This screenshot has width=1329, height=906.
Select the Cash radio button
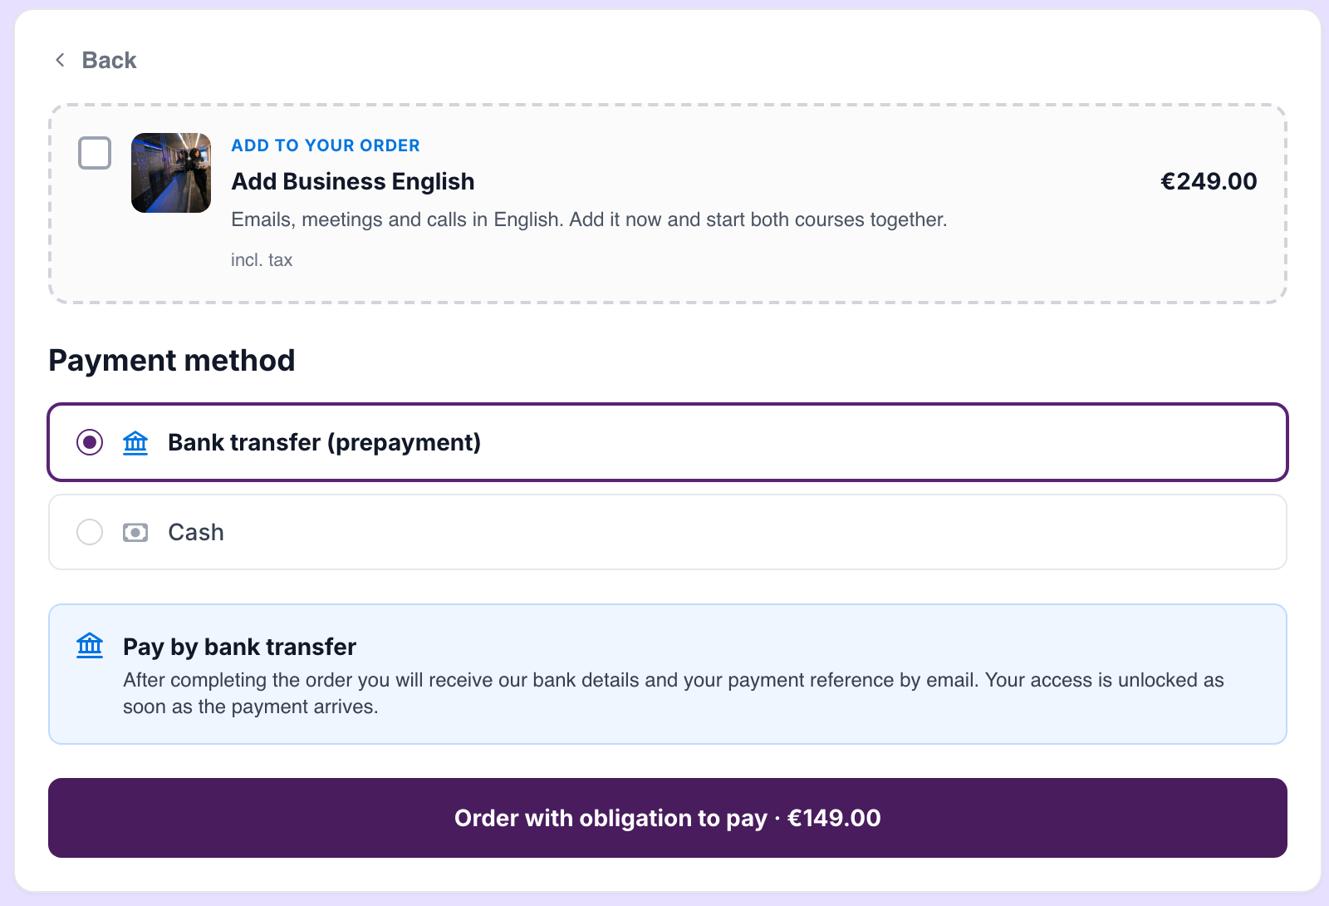tap(90, 532)
